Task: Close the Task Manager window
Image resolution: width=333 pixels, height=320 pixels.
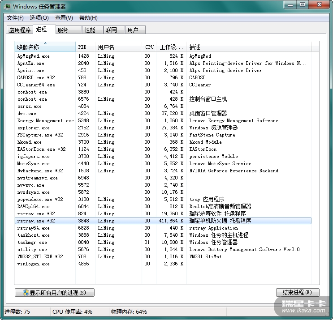Action: click(319, 4)
